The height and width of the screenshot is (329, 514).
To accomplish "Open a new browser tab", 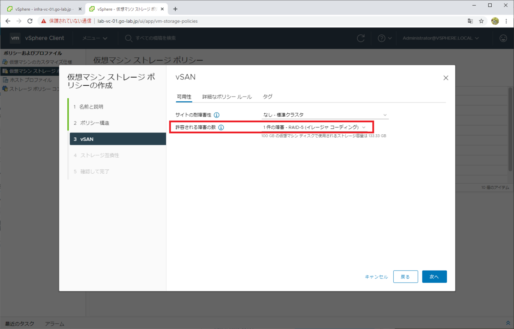I will pyautogui.click(x=175, y=9).
